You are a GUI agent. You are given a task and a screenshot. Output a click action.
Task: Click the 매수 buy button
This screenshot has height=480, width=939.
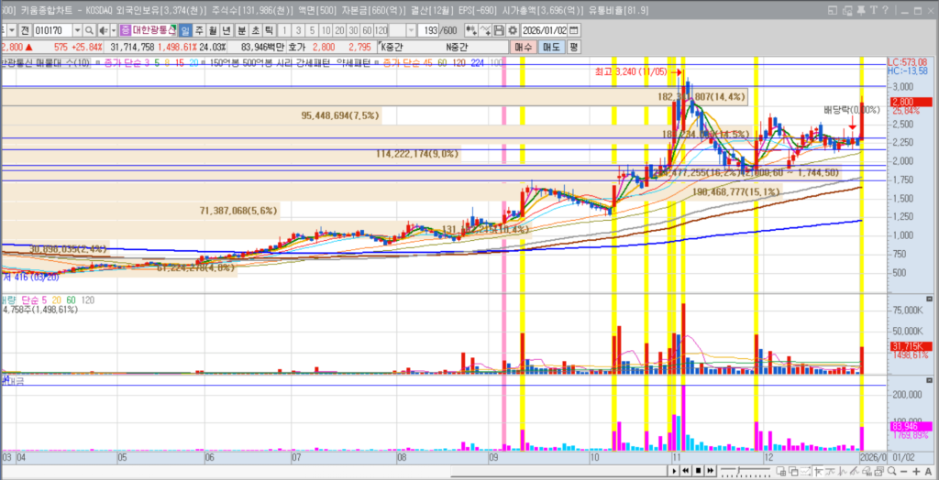[x=523, y=47]
